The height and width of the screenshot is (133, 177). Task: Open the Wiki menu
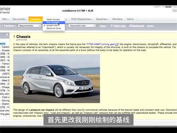(5, 19)
